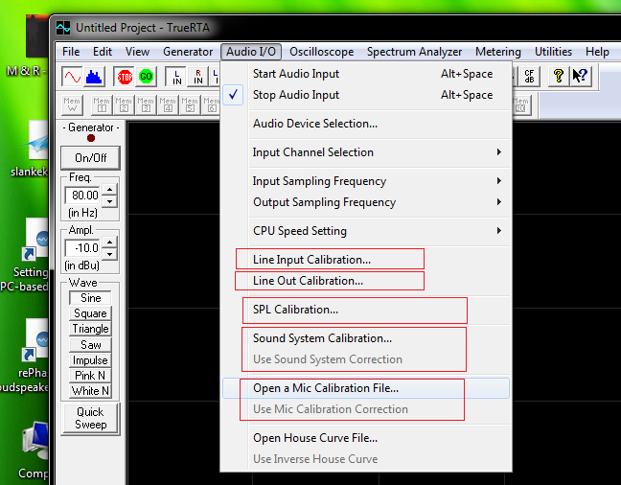This screenshot has height=485, width=621.
Task: Open the Generator menu
Action: tap(188, 52)
